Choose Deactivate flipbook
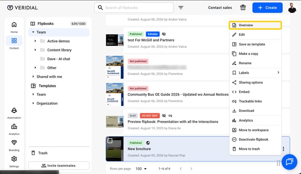301x174 pixels. click(255, 139)
